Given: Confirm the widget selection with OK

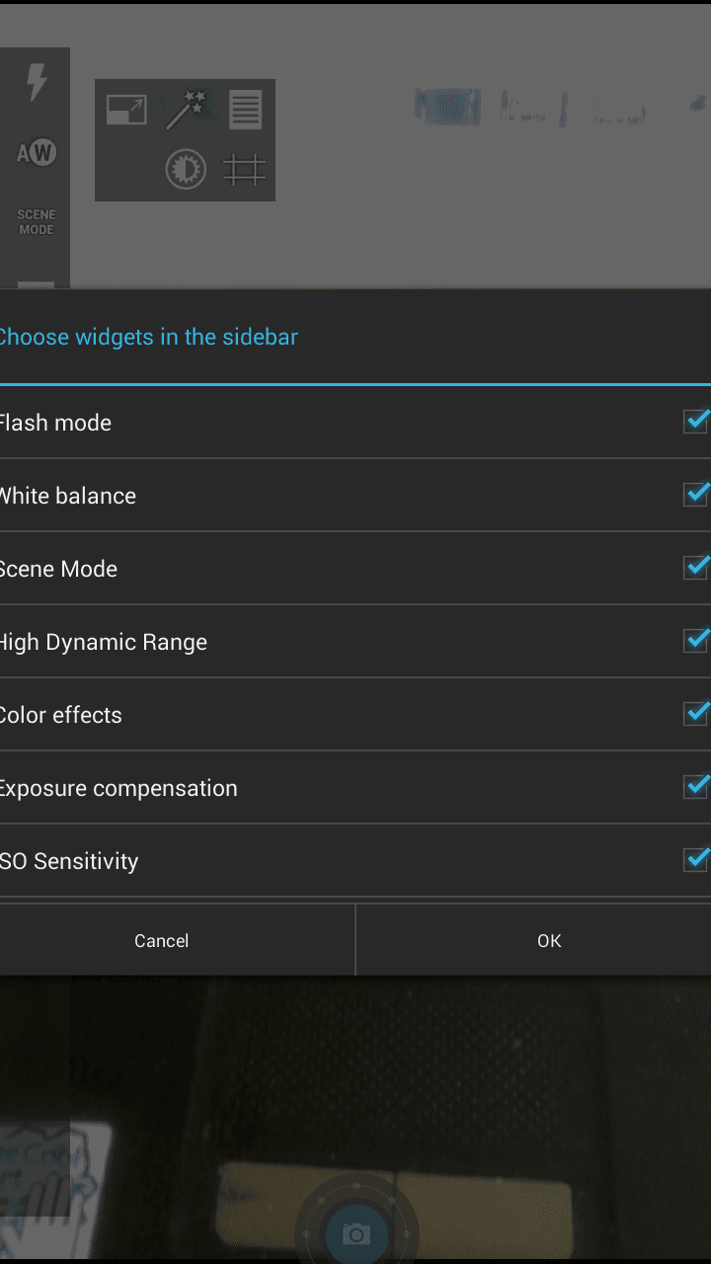Looking at the screenshot, I should (549, 941).
